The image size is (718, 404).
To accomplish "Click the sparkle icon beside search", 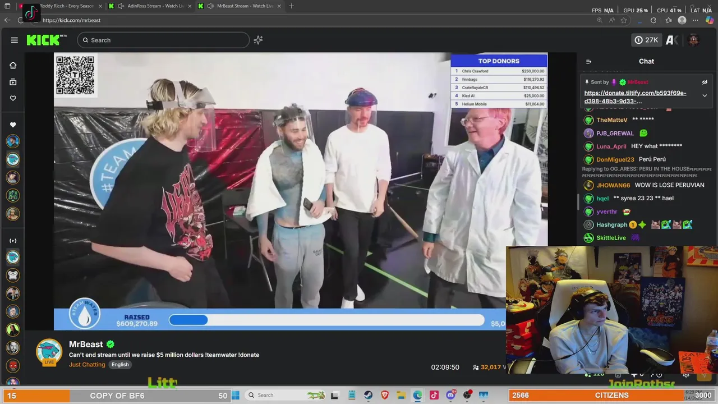I will click(258, 40).
